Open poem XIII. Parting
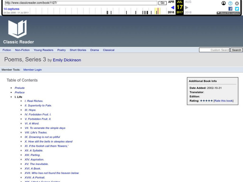Screen dimensions: 243x182 (33, 155)
